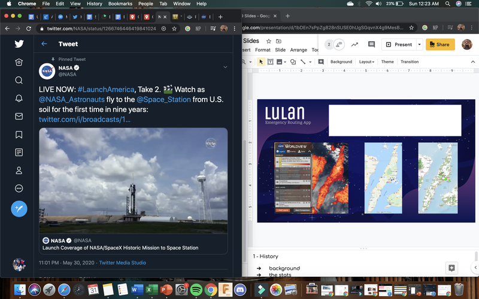Select the white text box on slide
Viewport: 479px width, 299px height.
pos(395,120)
